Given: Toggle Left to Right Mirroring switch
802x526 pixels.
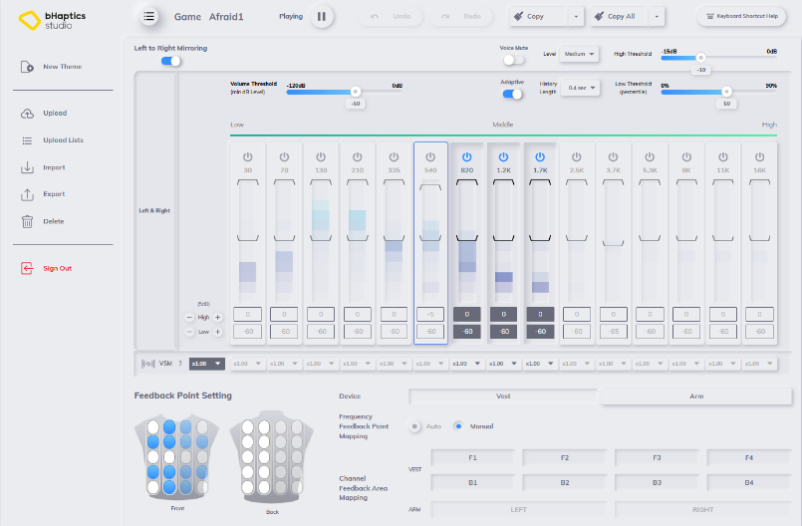Looking at the screenshot, I should [171, 61].
